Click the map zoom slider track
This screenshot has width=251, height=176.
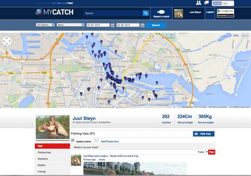coord(7,78)
